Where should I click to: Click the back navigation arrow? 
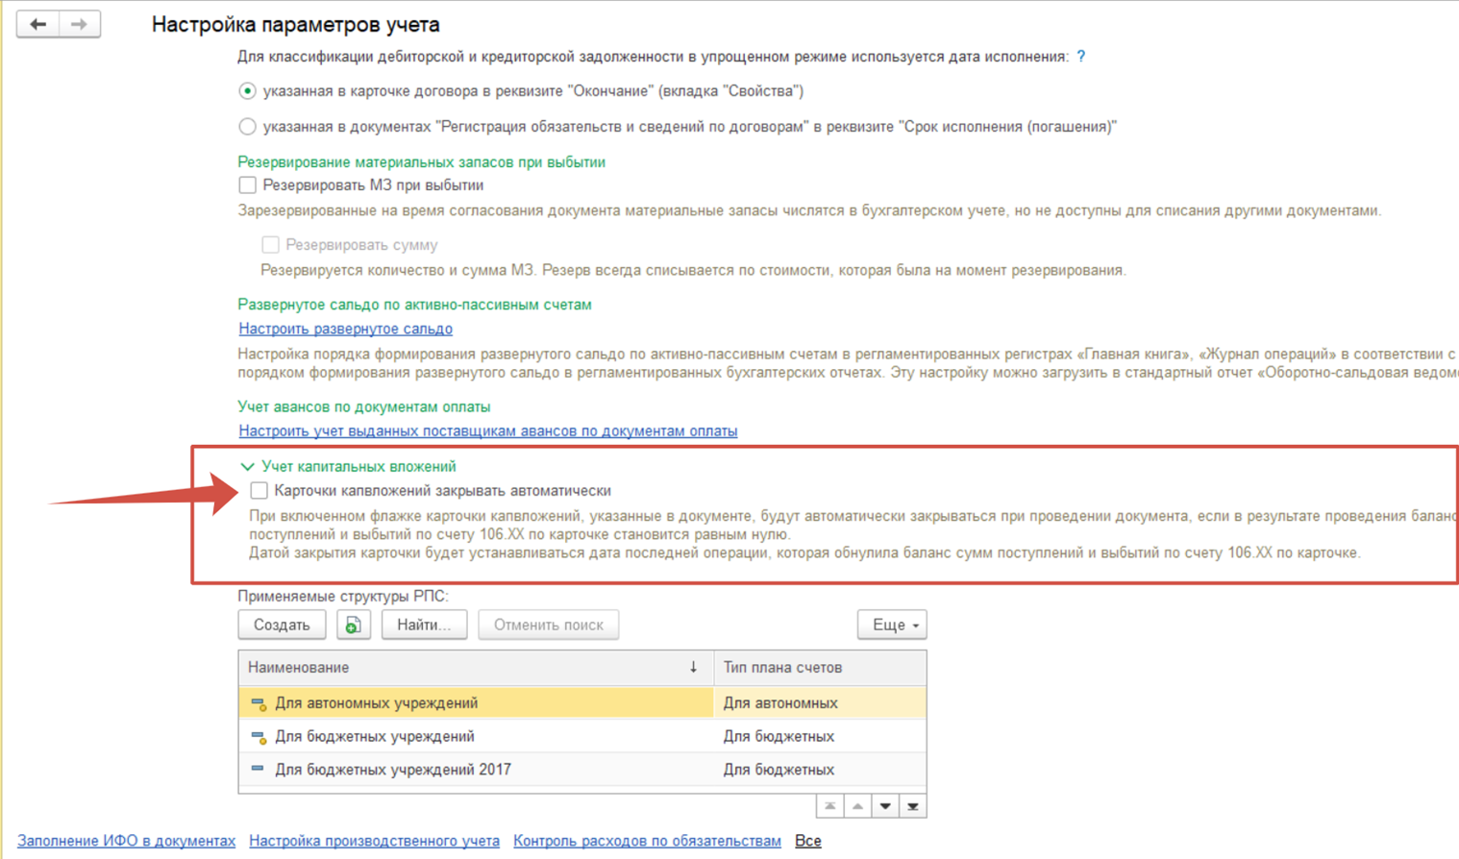coord(38,24)
